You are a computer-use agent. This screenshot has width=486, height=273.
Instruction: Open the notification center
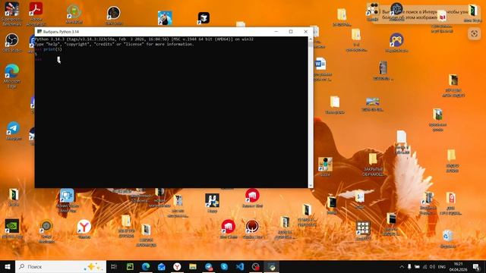click(x=476, y=266)
